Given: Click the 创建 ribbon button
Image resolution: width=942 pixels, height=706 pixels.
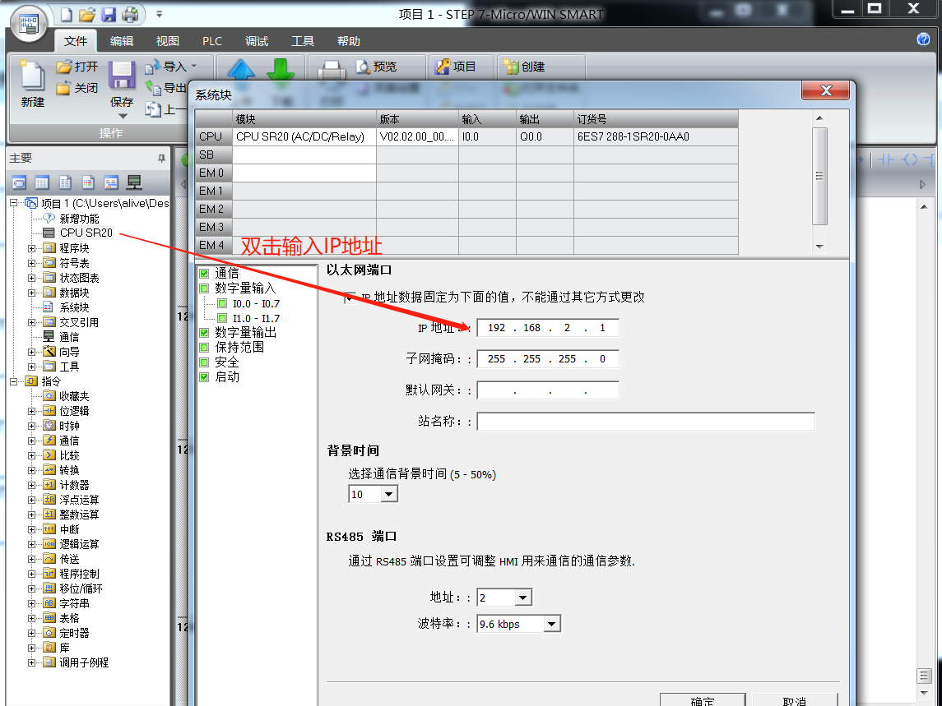Looking at the screenshot, I should (524, 67).
